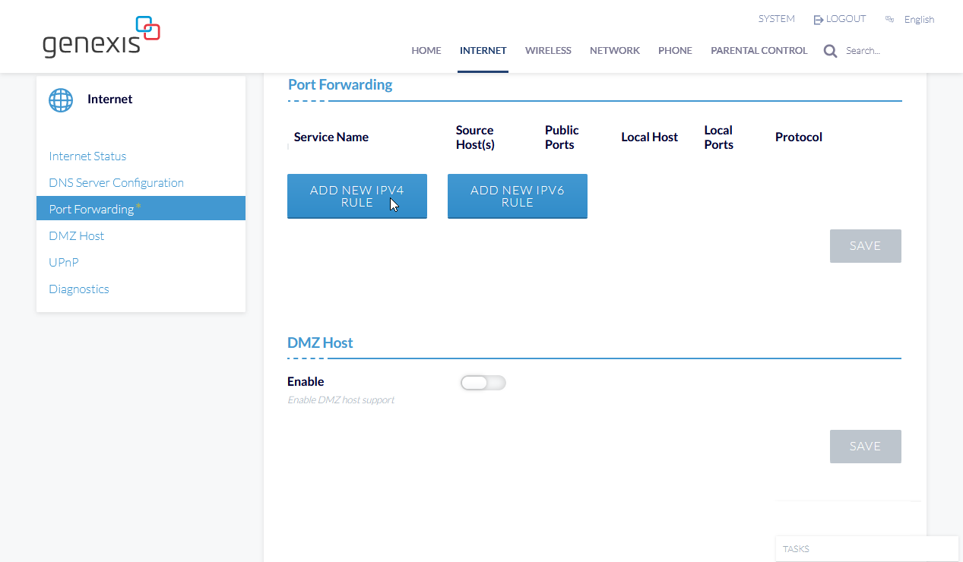Open the Home tab
This screenshot has width=963, height=562.
pos(426,51)
